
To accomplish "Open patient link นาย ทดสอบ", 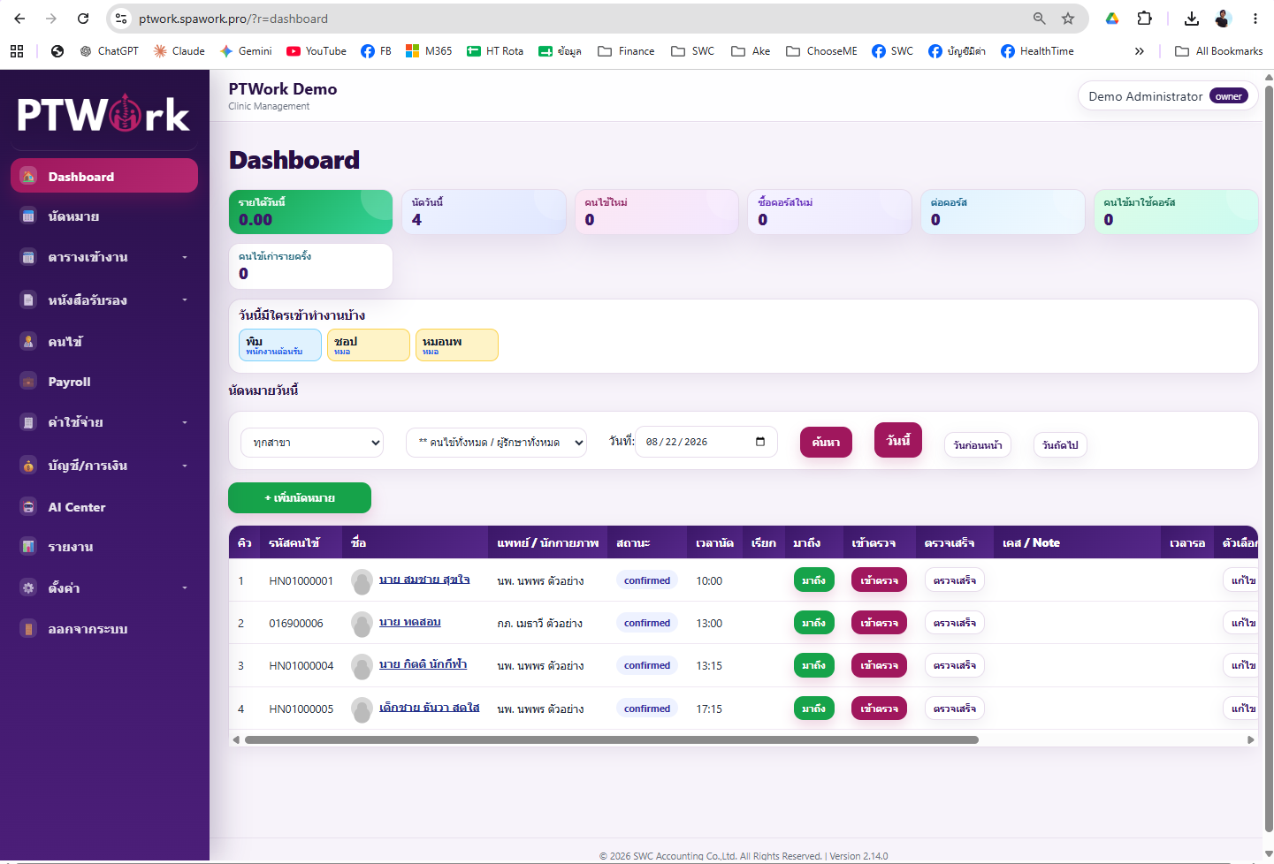I will (x=410, y=622).
